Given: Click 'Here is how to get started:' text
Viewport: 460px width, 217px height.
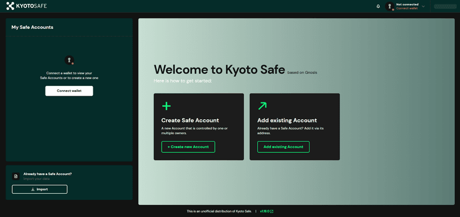Looking at the screenshot, I should pyautogui.click(x=183, y=80).
